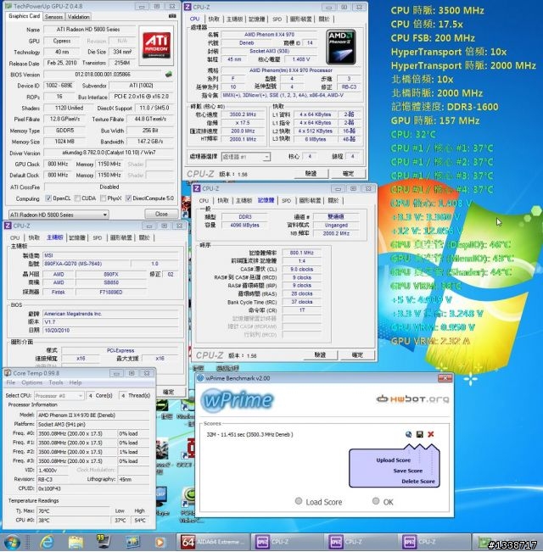Switch to the Validation tab in GPU-Z
This screenshot has height=552, width=543.
point(78,17)
